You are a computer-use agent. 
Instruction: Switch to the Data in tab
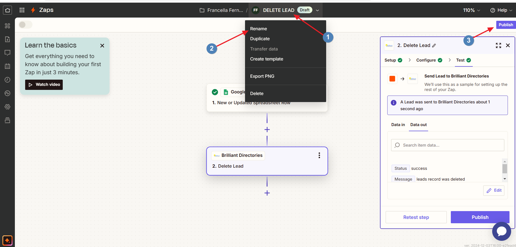(x=398, y=125)
